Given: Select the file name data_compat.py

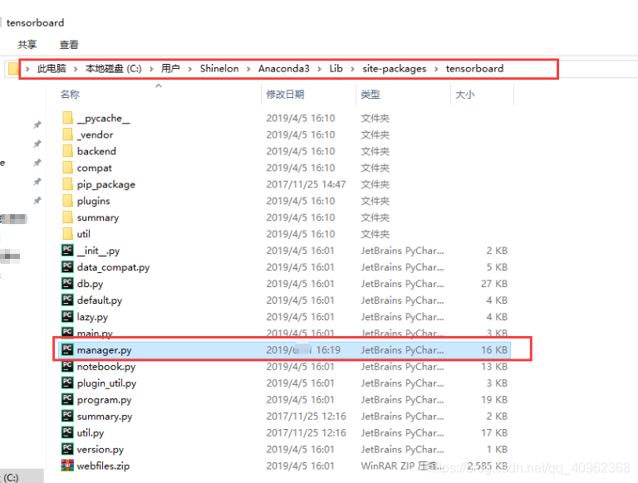Looking at the screenshot, I should [x=113, y=267].
